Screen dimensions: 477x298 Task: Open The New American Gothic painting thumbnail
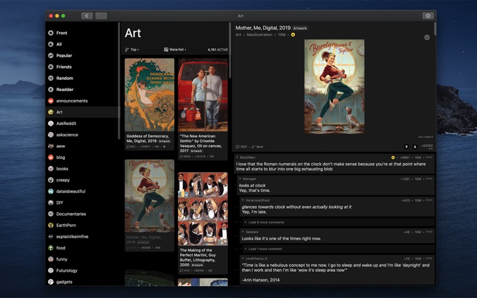click(x=203, y=95)
